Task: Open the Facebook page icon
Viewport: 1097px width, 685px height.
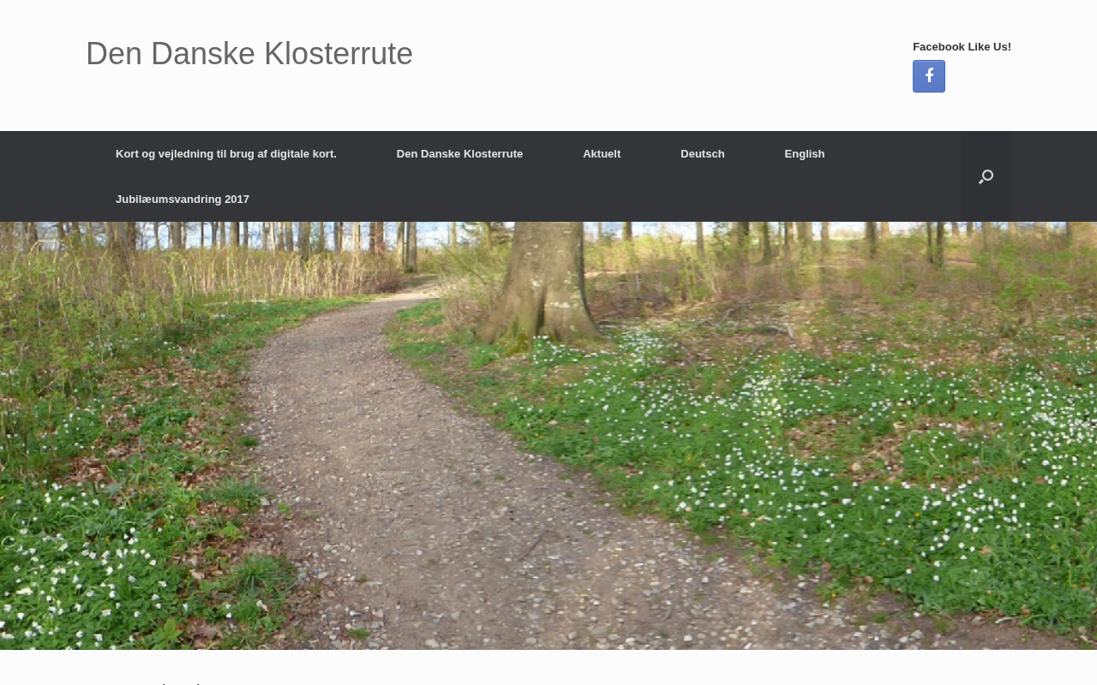Action: (x=929, y=76)
